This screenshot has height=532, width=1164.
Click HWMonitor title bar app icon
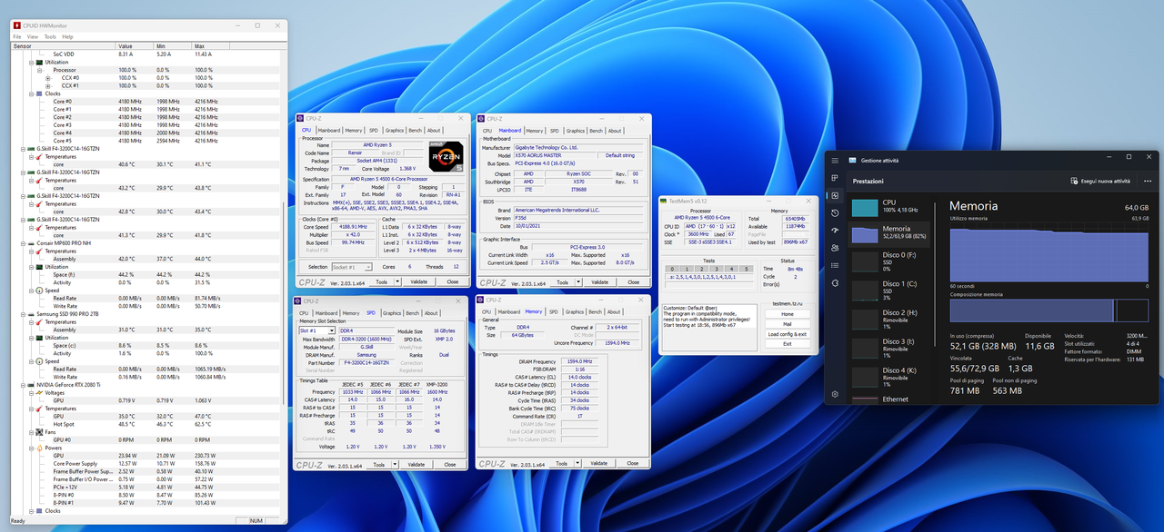pos(15,25)
